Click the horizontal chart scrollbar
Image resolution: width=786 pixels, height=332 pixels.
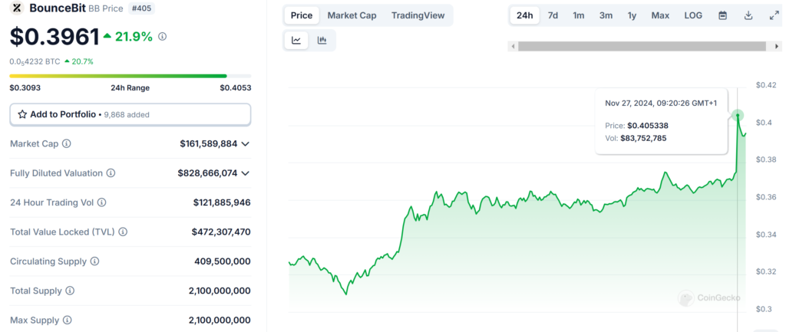pos(643,47)
